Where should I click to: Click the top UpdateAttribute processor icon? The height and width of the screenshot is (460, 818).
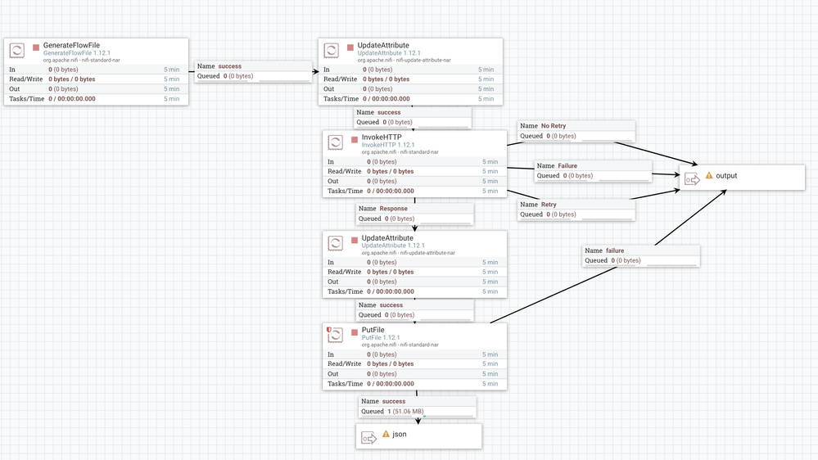tap(332, 51)
